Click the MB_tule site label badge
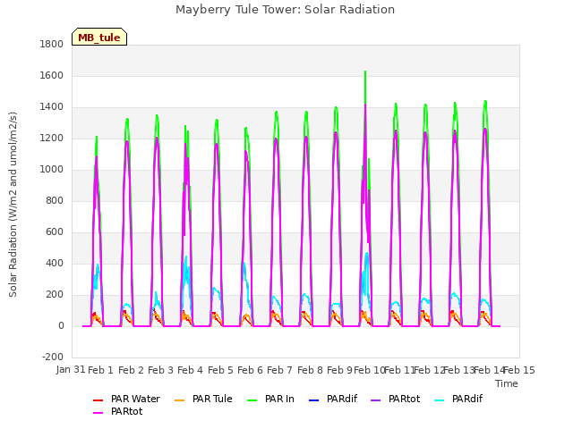The height and width of the screenshot is (429, 573). (x=99, y=37)
